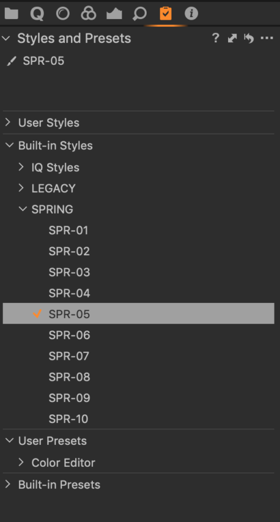Viewport: 280px width, 522px height.
Task: Open the Exposure histogram tool tab
Action: 114,14
